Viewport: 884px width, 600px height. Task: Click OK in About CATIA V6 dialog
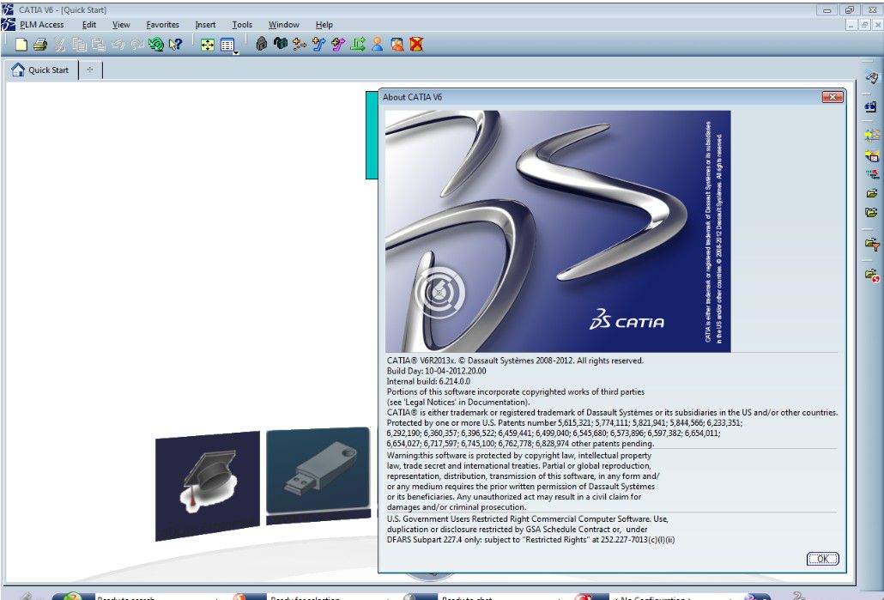point(822,559)
